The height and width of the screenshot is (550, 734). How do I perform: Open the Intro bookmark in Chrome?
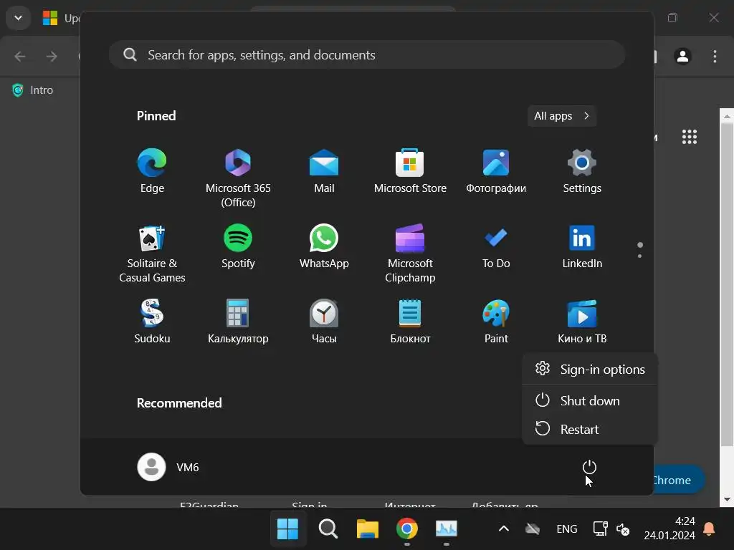tap(33, 90)
